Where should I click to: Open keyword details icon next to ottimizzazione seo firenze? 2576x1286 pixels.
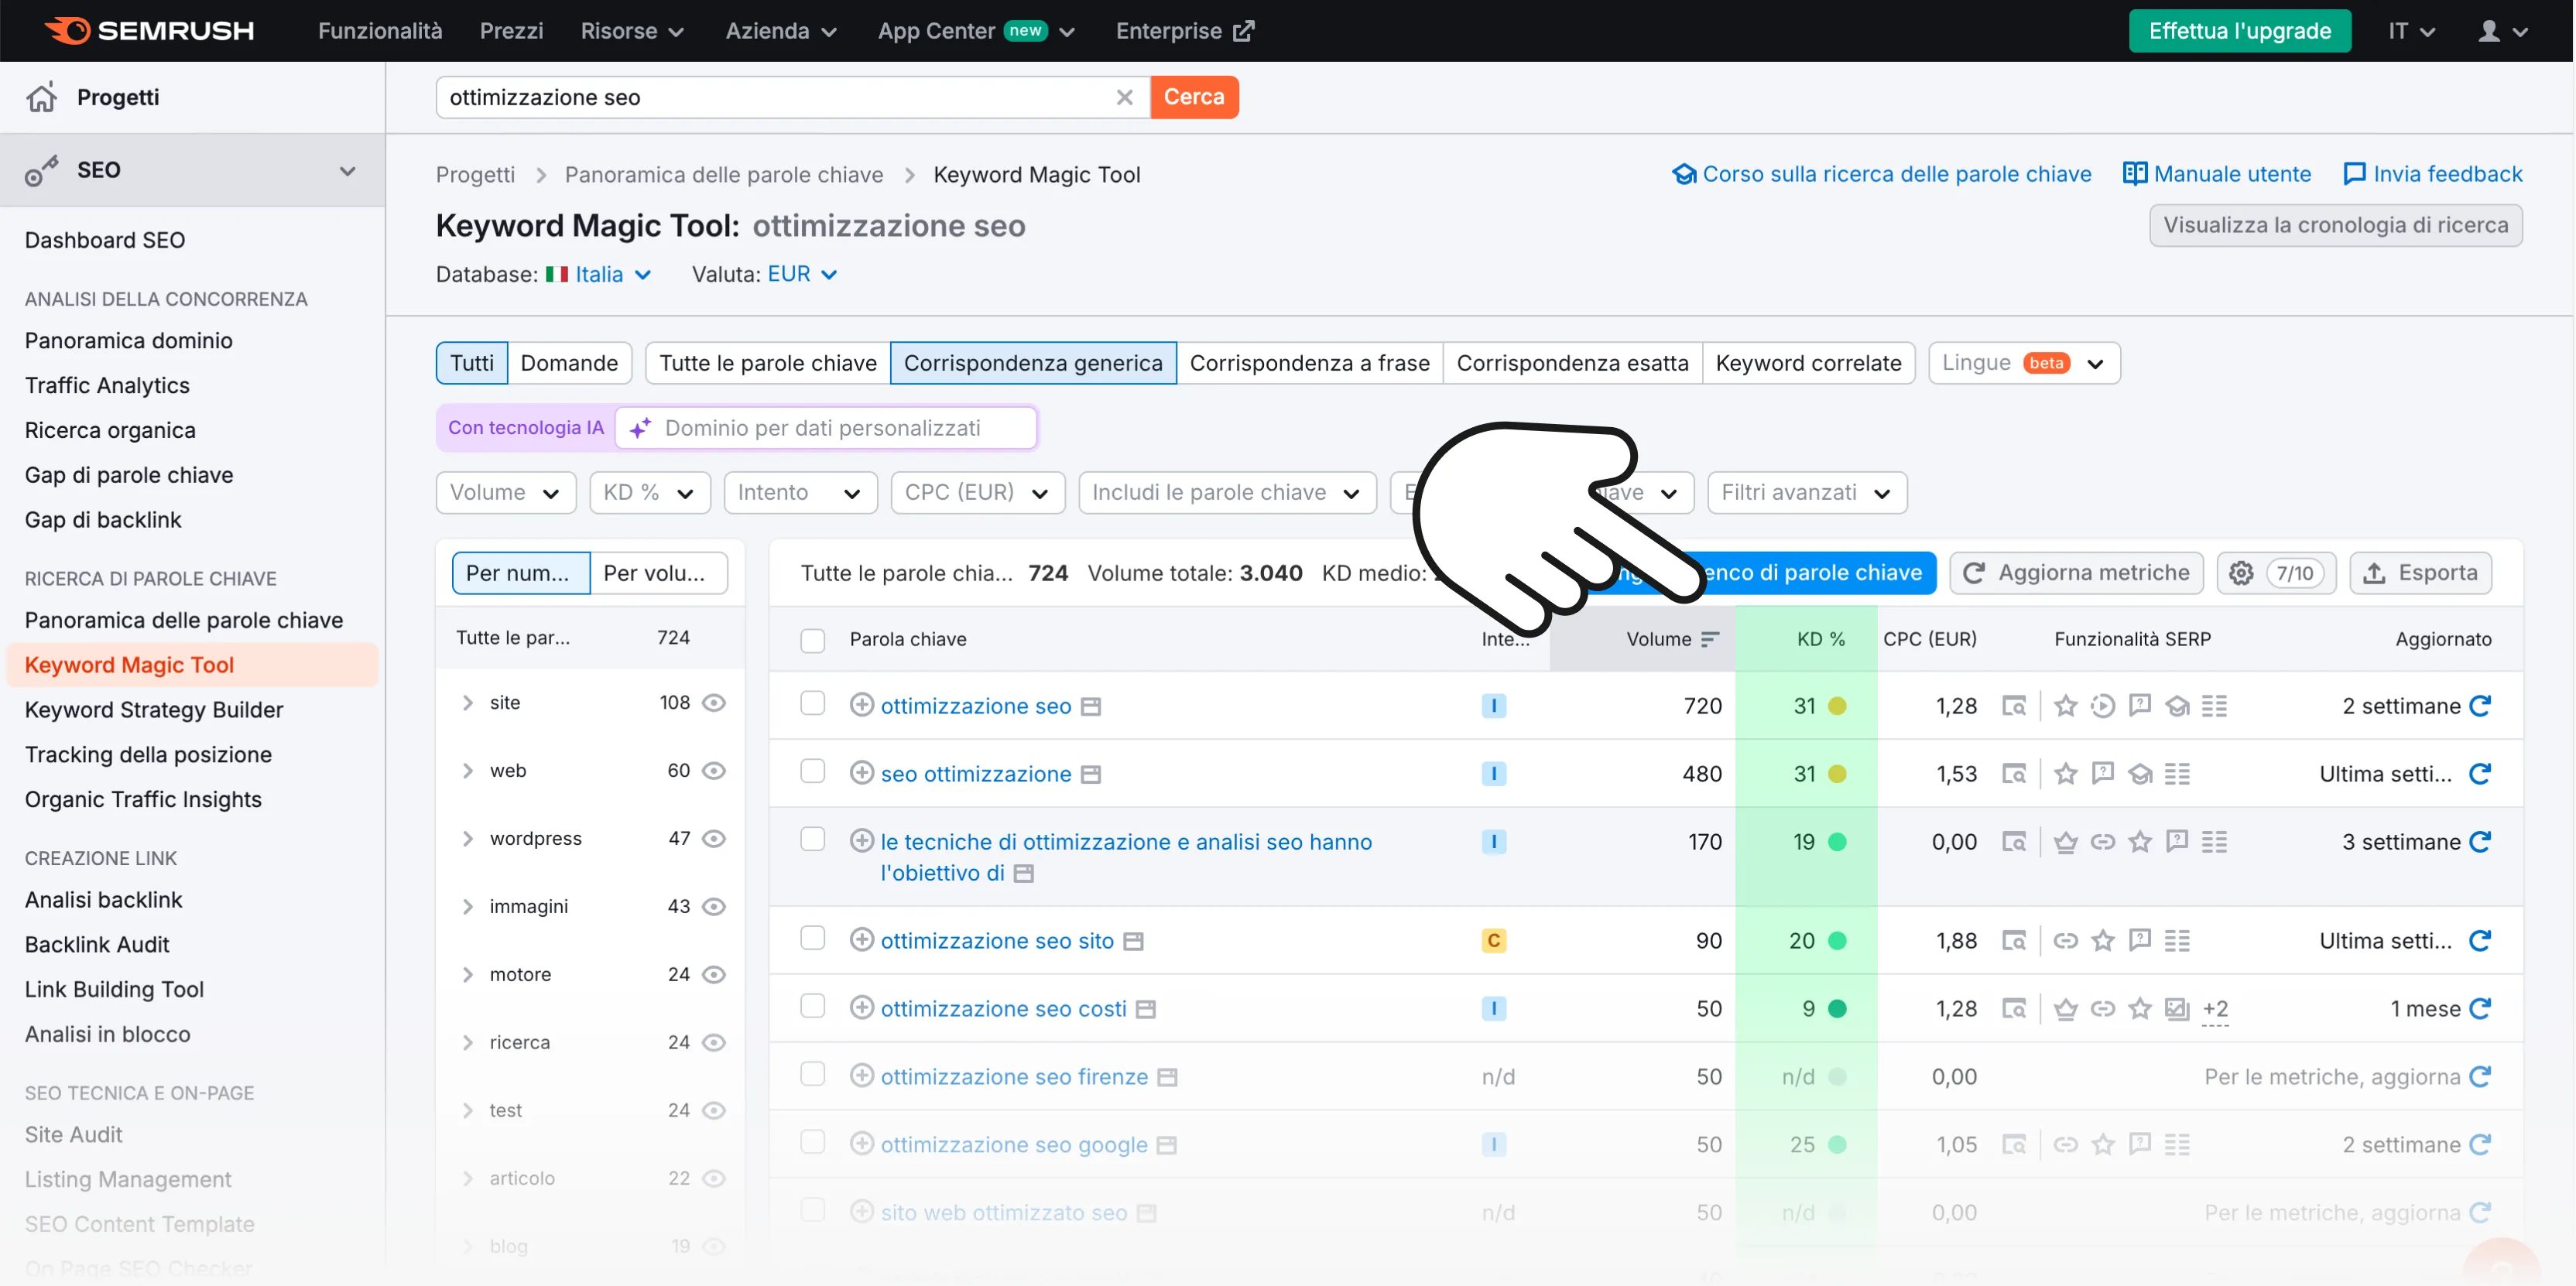click(1167, 1078)
